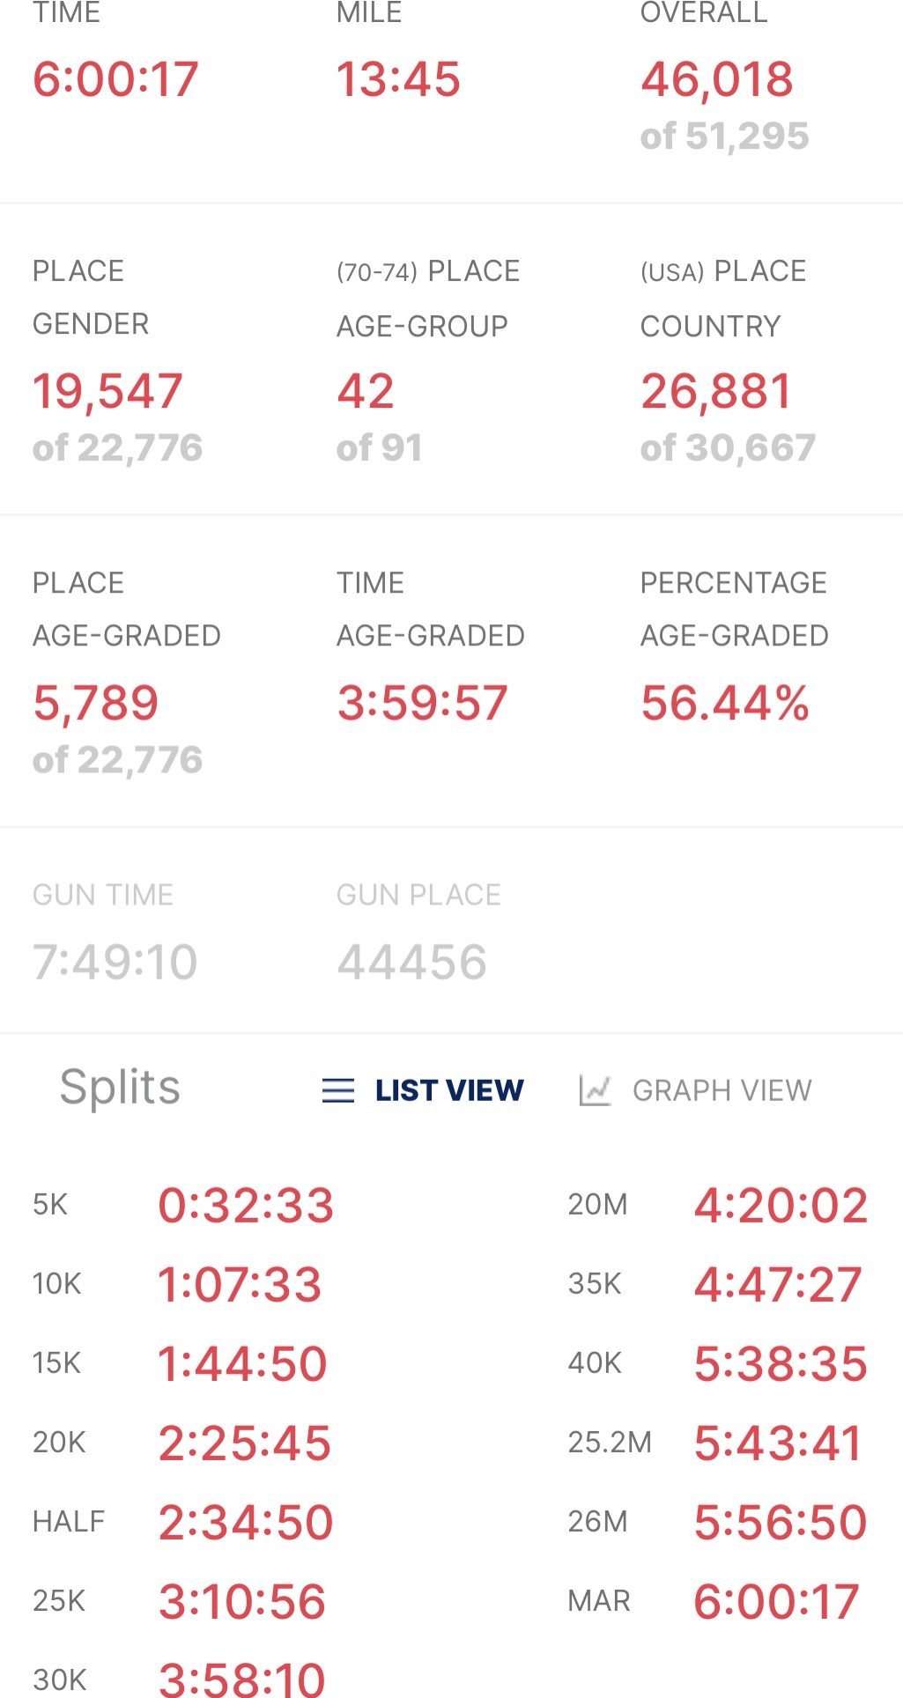Select the 40K split time 5:38:35
Screen dimensions: 903x1698
pyautogui.click(x=781, y=1363)
